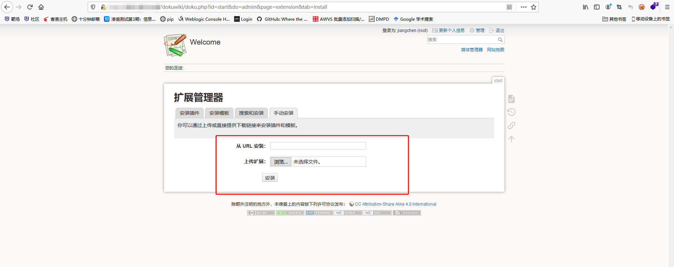Click the DokuWiki logo icon
674x267 pixels.
pyautogui.click(x=175, y=45)
